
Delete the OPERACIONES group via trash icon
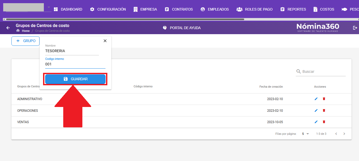pos(324,110)
